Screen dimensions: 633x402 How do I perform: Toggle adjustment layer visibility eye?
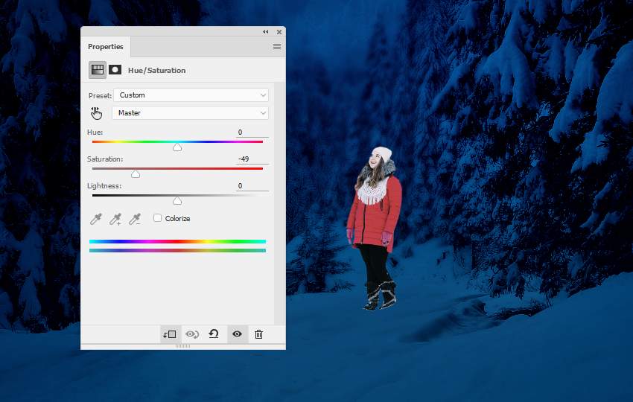pyautogui.click(x=237, y=334)
